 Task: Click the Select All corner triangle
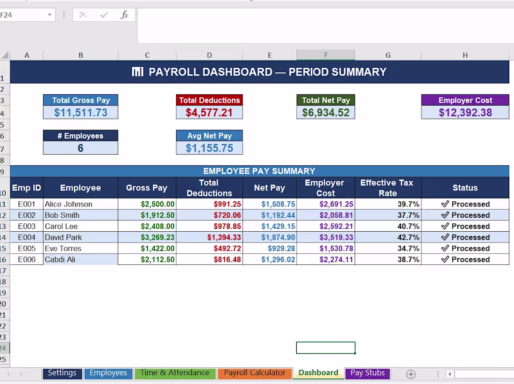coord(5,55)
